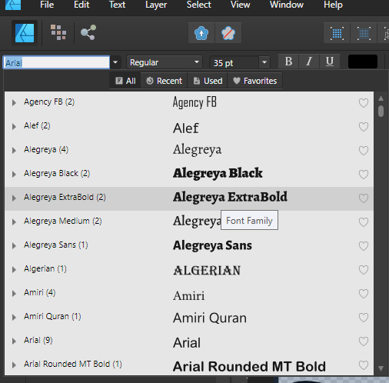389x383 pixels.
Task: Expand the Arial (9) font family
Action: pos(14,341)
